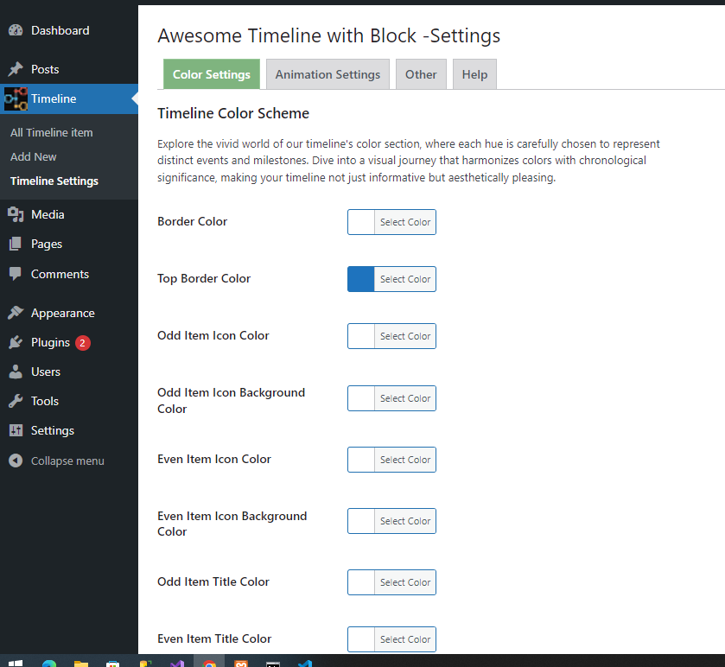Open Plugins plug icon
The image size is (725, 667).
16,342
